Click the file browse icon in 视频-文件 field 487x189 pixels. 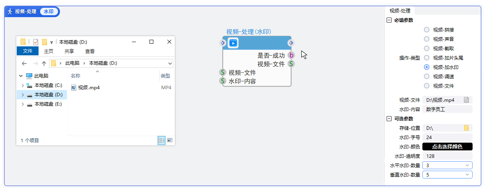click(466, 100)
